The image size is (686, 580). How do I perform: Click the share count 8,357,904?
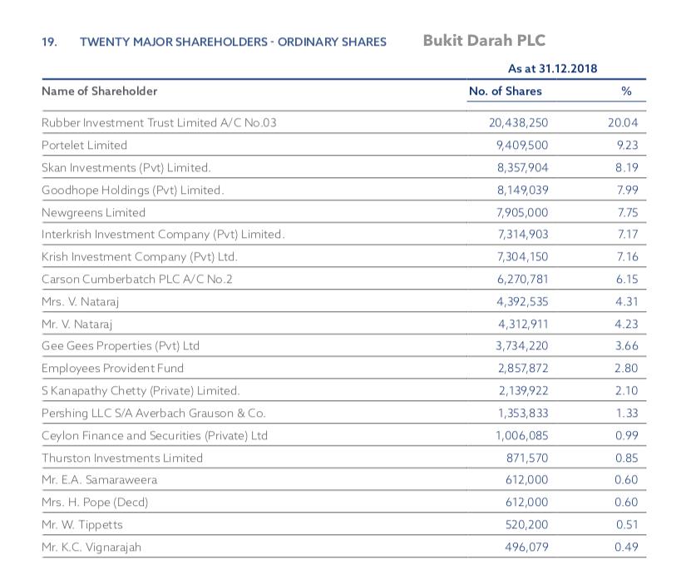(x=522, y=167)
